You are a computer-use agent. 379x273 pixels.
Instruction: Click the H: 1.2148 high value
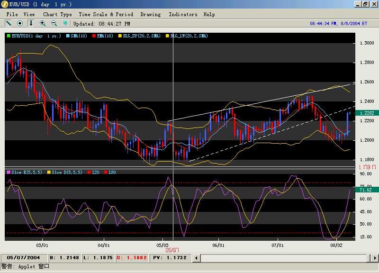(64, 258)
